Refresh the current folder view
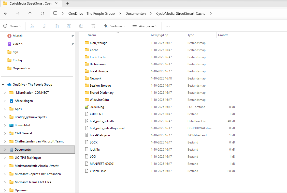Image resolution: width=287 pixels, height=193 pixels. (x=42, y=13)
